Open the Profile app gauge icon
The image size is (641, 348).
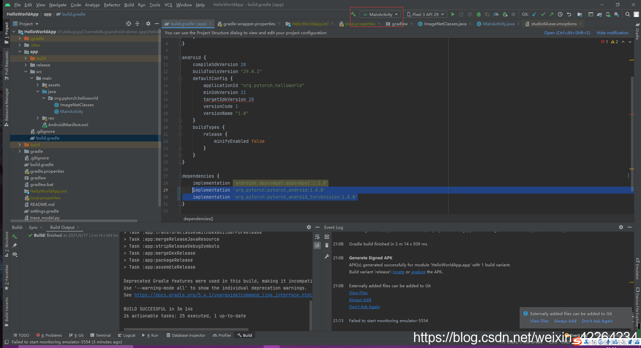tap(496, 14)
